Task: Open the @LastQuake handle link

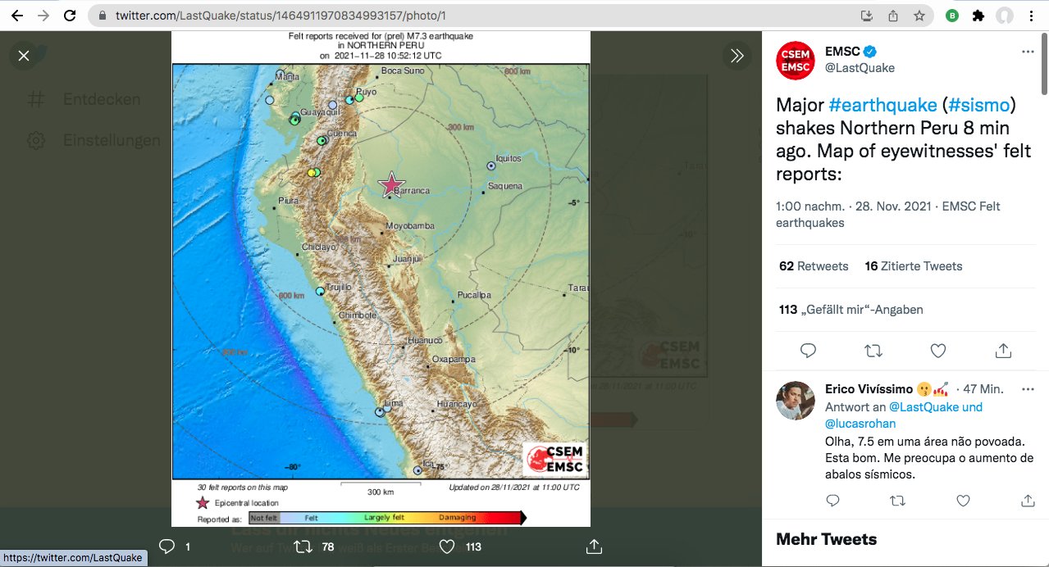Action: (860, 68)
